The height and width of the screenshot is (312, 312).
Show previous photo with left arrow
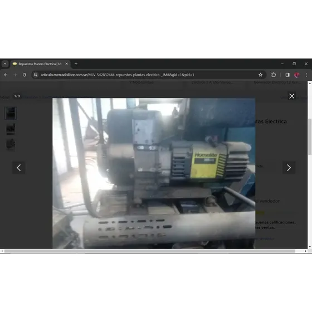(x=19, y=168)
